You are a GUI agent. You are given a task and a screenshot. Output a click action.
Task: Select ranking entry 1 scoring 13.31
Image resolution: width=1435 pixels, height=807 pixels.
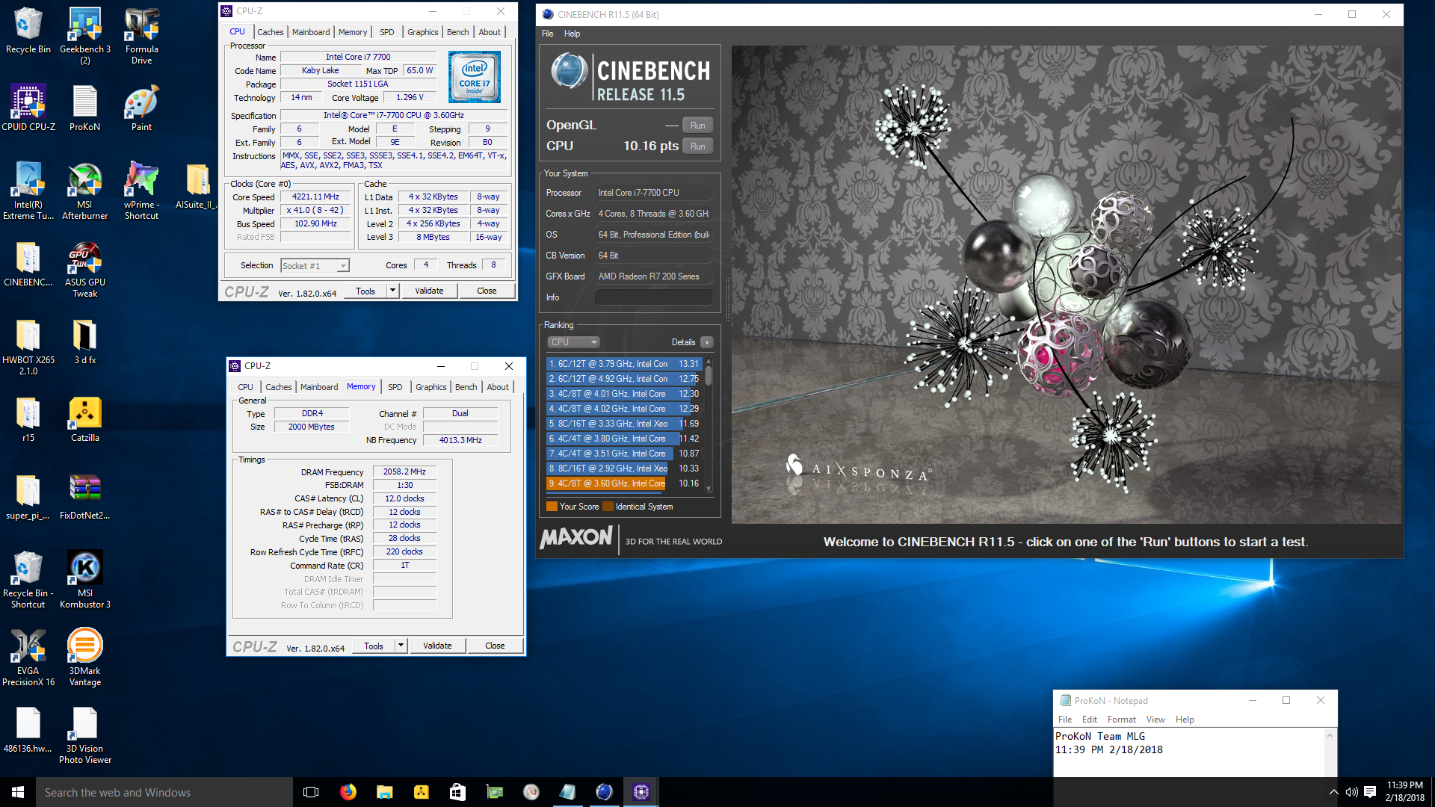pyautogui.click(x=624, y=364)
